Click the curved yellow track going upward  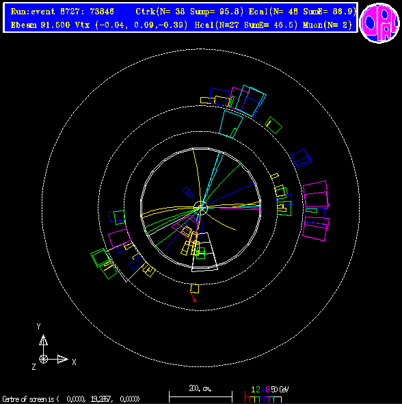click(x=197, y=178)
